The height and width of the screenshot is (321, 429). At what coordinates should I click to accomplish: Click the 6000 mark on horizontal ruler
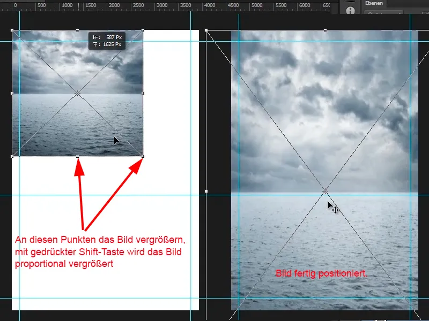[x=305, y=5]
